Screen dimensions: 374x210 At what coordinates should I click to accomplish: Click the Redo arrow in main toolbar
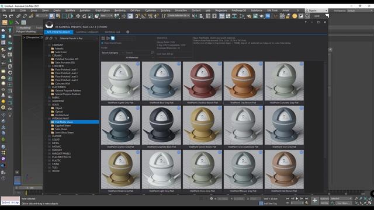tap(11, 16)
